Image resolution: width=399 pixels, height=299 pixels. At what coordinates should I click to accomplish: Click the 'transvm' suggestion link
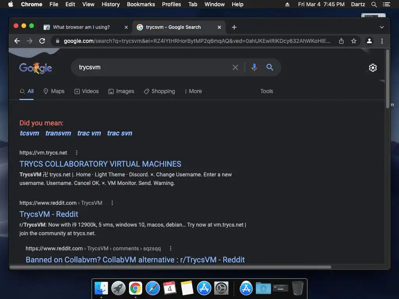[58, 133]
